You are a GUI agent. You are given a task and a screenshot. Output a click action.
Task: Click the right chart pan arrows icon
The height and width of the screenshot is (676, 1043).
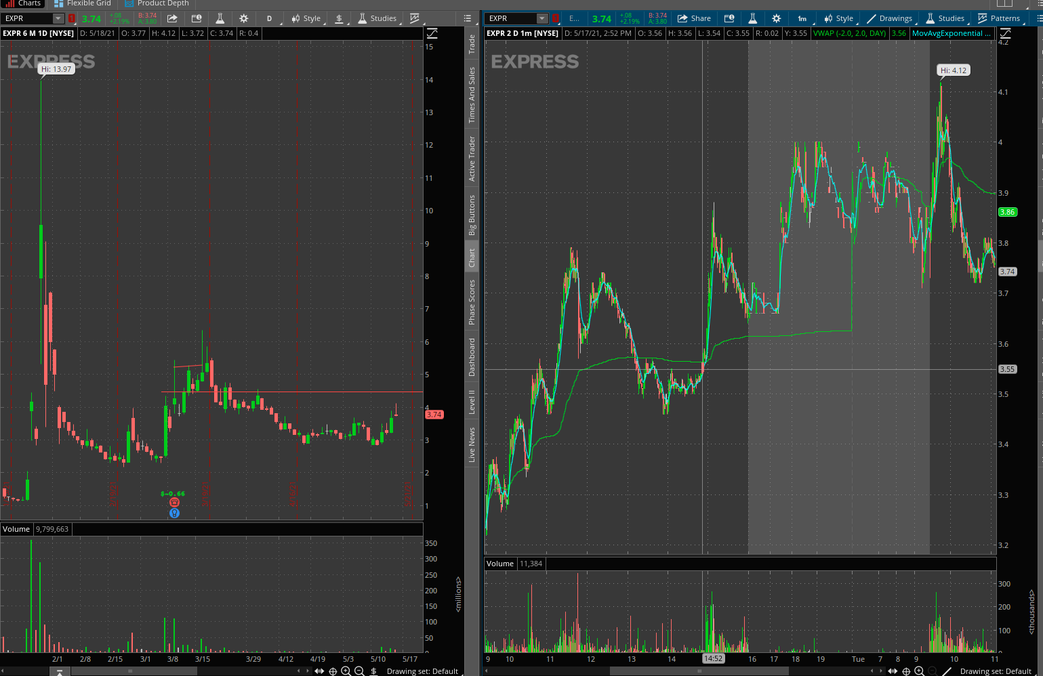893,671
